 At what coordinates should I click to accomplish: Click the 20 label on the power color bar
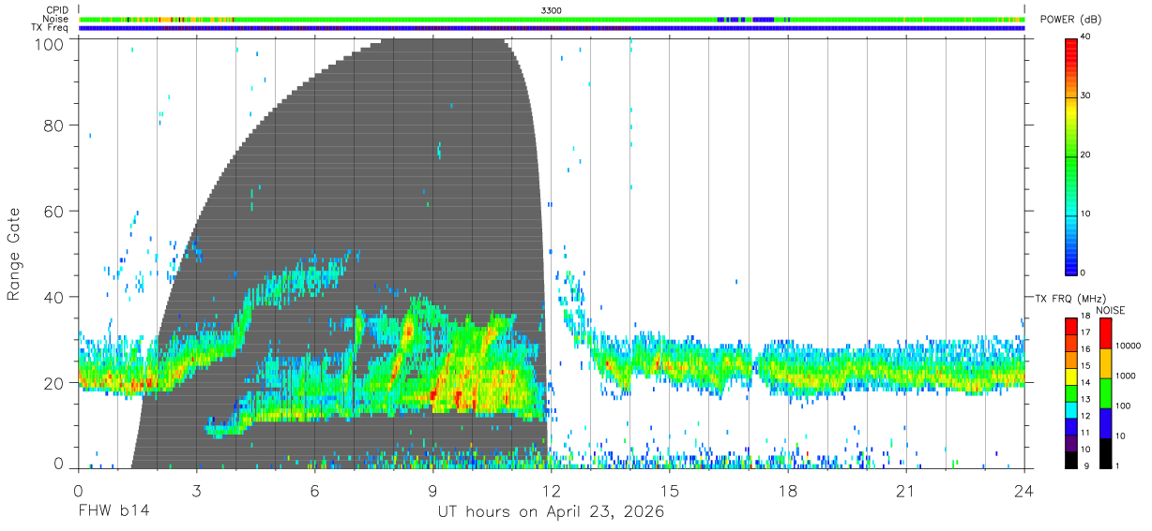tap(1085, 155)
